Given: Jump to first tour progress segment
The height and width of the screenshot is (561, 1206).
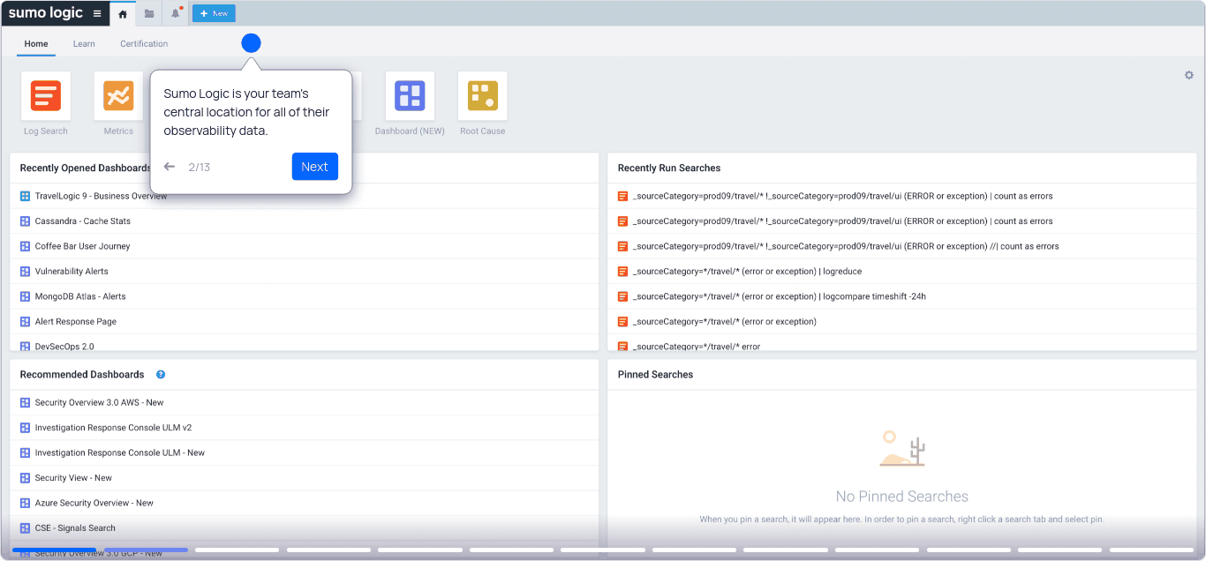Looking at the screenshot, I should click(x=54, y=550).
